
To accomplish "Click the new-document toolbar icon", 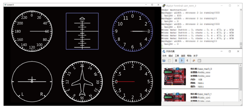I will click(x=169, y=61).
